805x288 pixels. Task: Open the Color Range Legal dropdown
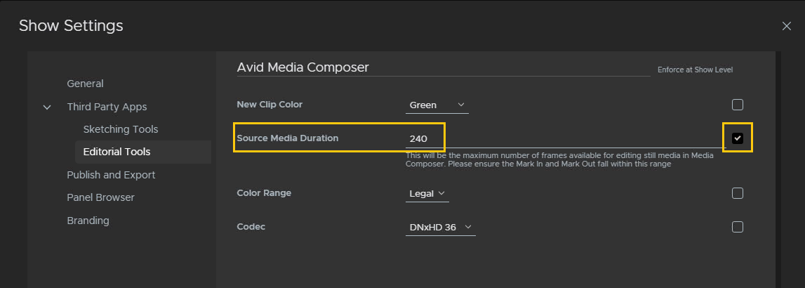(x=427, y=194)
